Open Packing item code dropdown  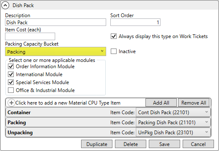coord(173,123)
